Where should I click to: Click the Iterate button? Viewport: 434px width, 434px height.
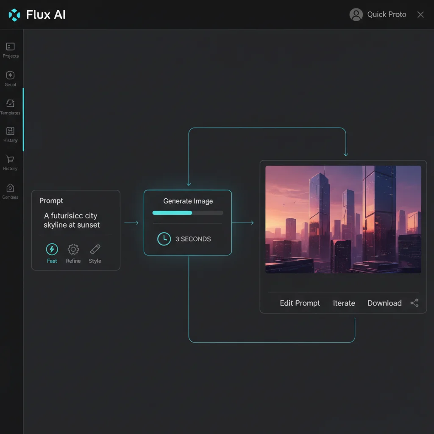(344, 303)
